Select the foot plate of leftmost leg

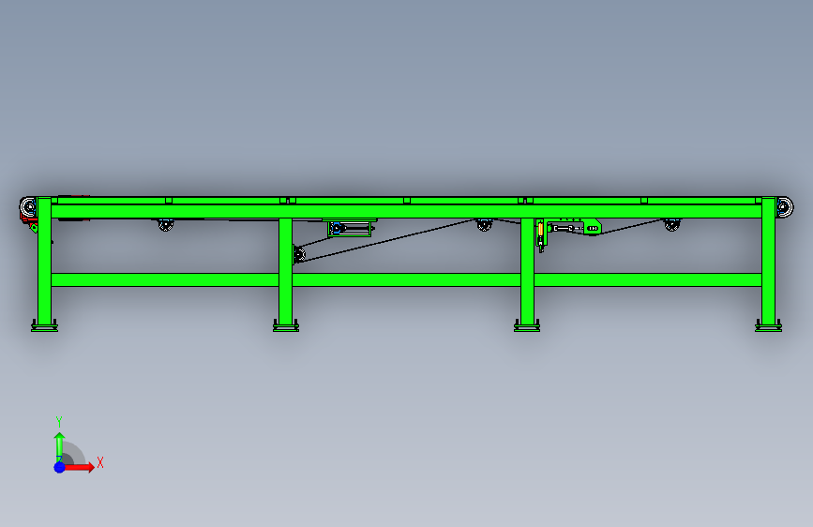(x=45, y=327)
